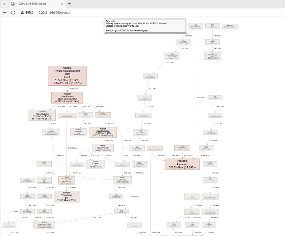Click edge label 27013.89us
This screenshot has height=236, width=285.
click(72, 187)
